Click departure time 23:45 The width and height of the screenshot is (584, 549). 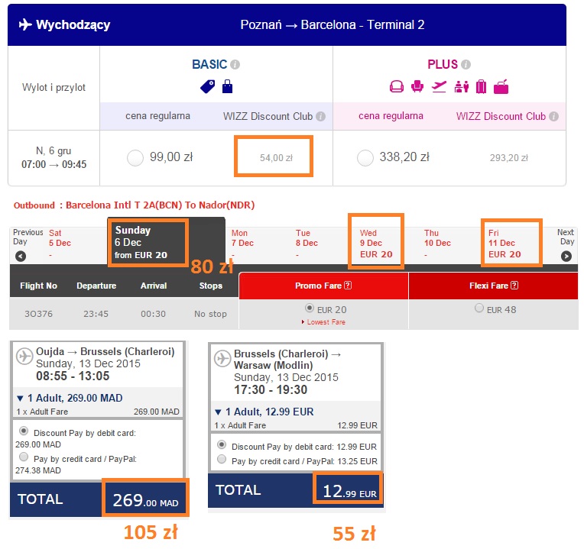(96, 314)
